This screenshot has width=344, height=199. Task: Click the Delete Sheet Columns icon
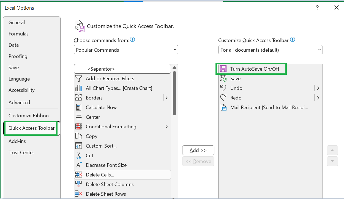click(79, 184)
